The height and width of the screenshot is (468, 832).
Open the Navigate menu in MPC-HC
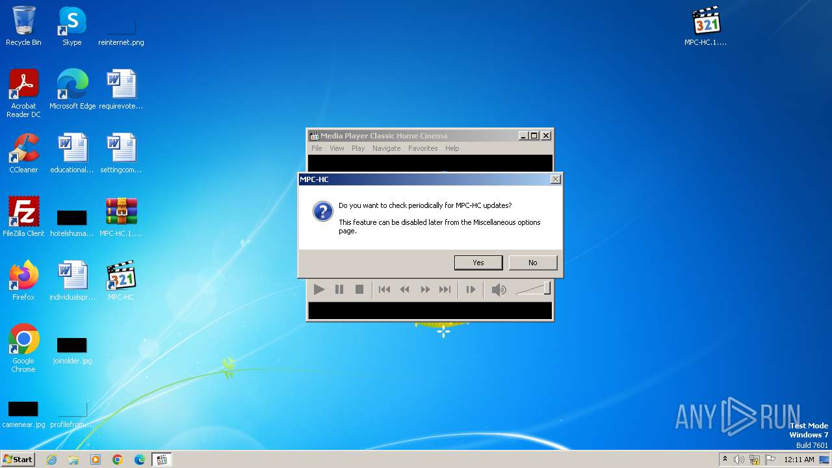click(x=387, y=148)
